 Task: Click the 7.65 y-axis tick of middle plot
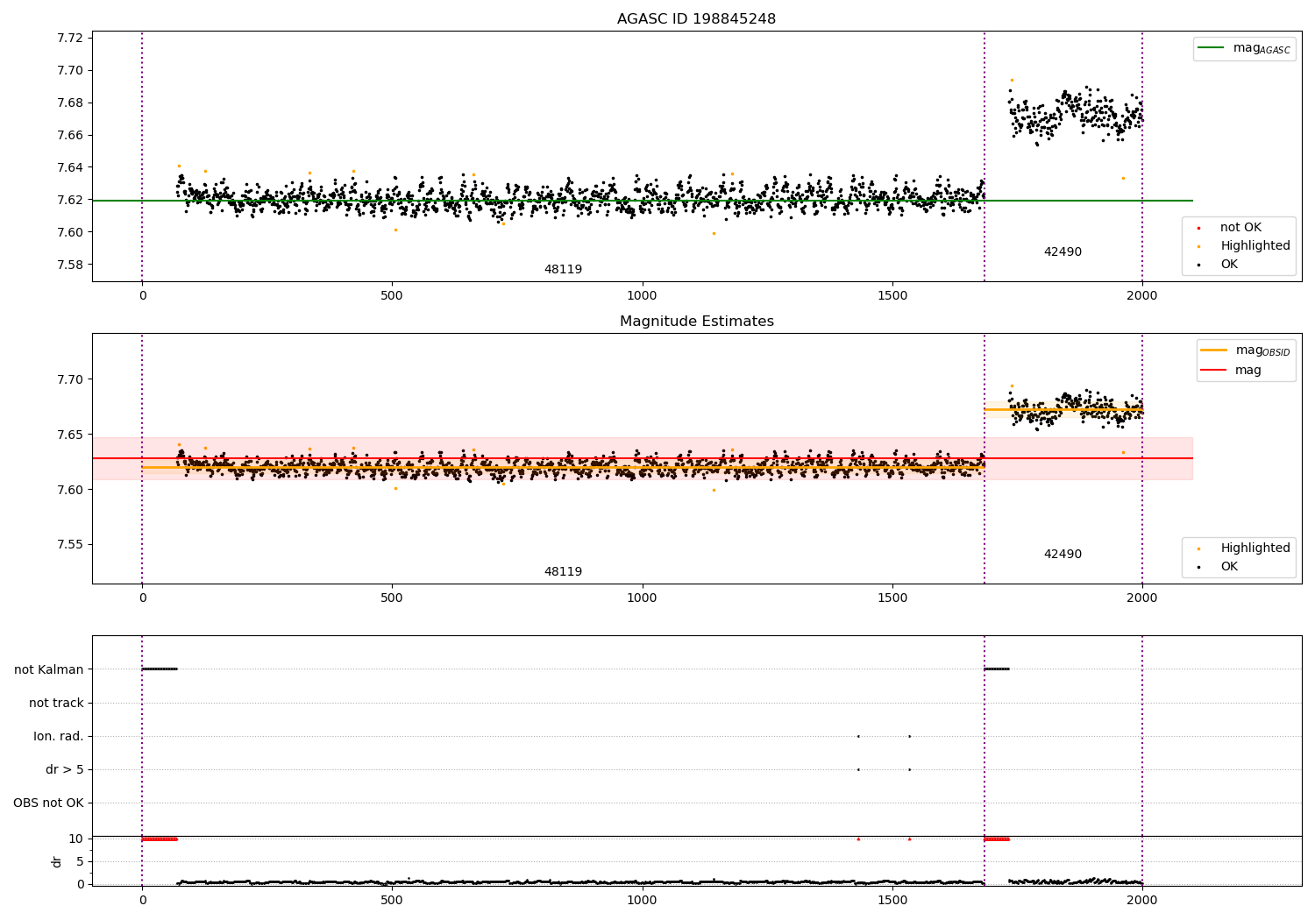(70, 435)
